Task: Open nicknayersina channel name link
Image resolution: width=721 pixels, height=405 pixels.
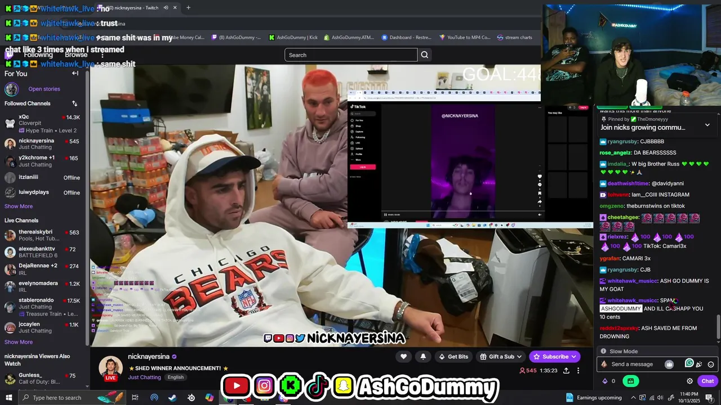Action: (x=149, y=357)
